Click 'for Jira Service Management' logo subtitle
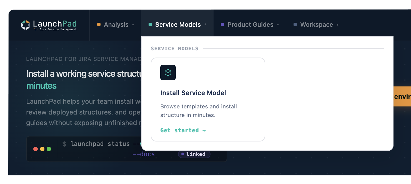This screenshot has height=184, width=411. 55,29
